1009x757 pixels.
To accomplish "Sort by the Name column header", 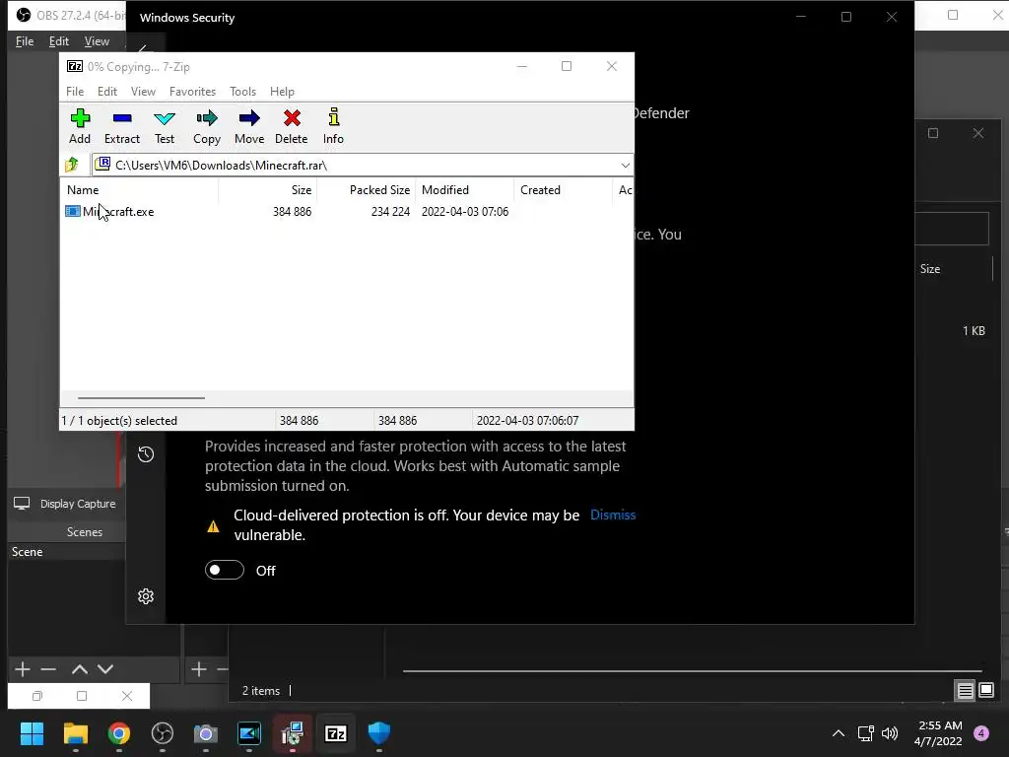I will coord(140,190).
